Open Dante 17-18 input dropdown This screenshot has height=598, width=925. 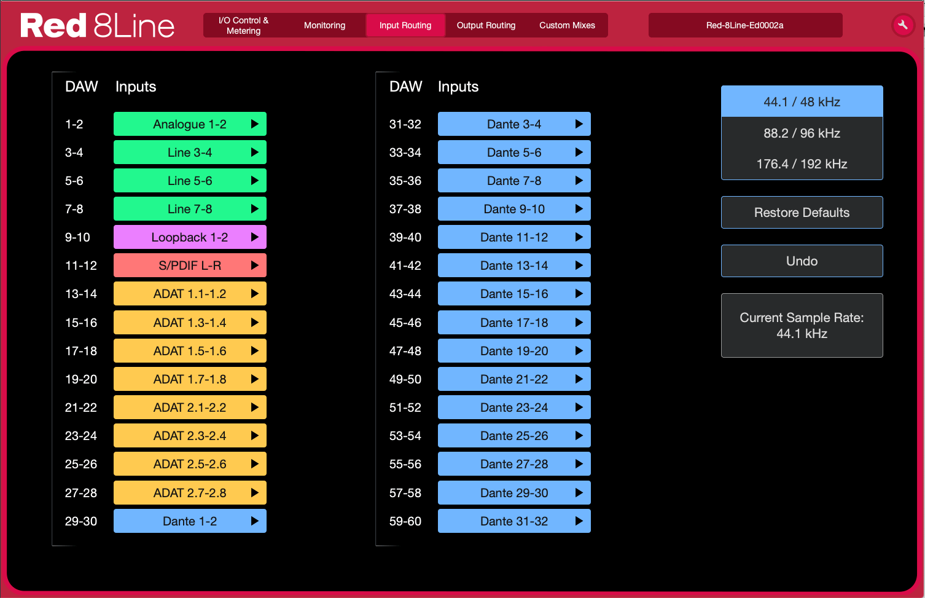[514, 323]
